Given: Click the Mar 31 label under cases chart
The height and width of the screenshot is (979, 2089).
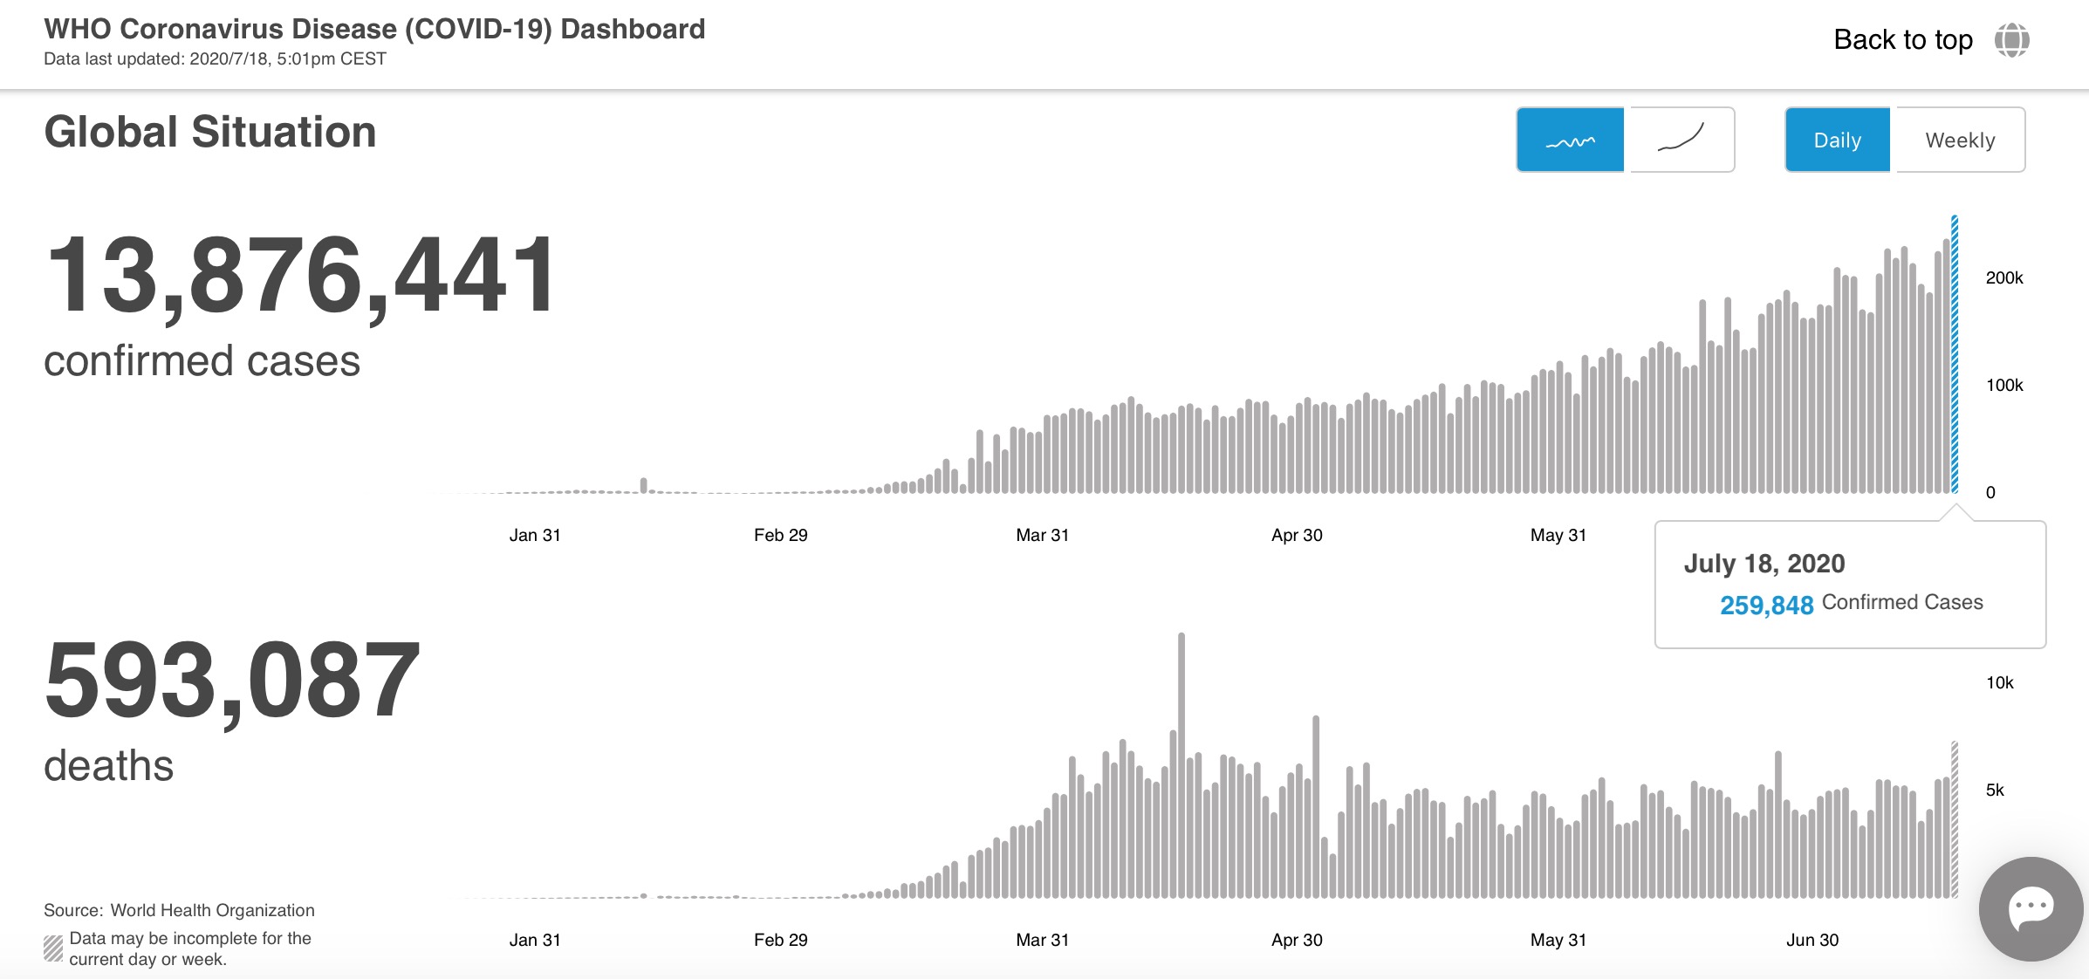Looking at the screenshot, I should pyautogui.click(x=1042, y=535).
